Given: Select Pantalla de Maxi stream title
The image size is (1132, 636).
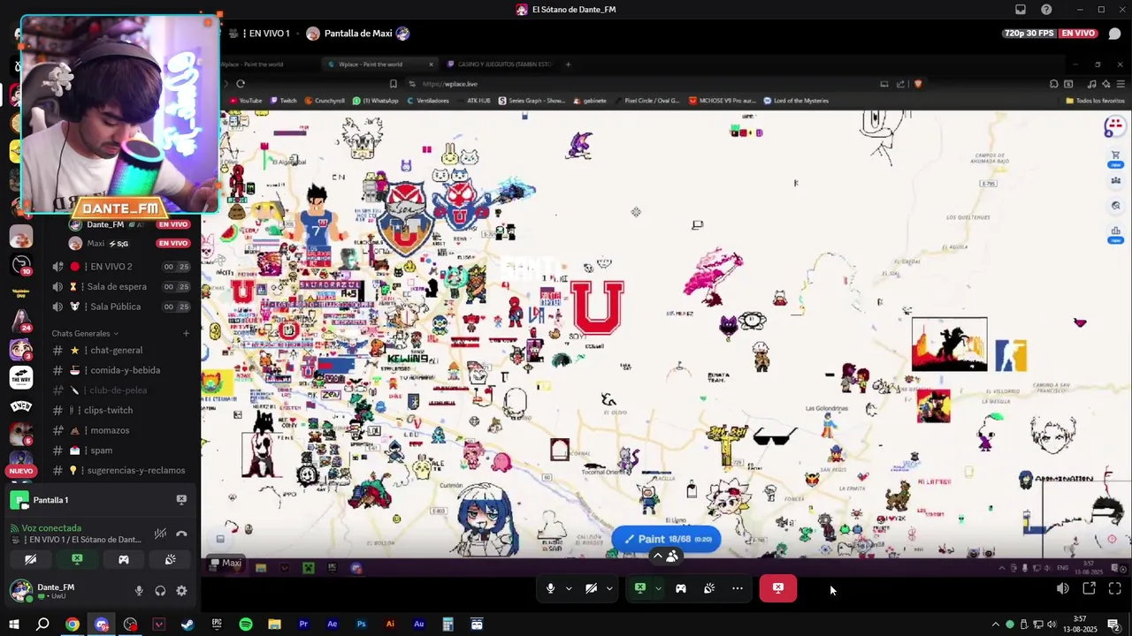Looking at the screenshot, I should click(x=358, y=34).
